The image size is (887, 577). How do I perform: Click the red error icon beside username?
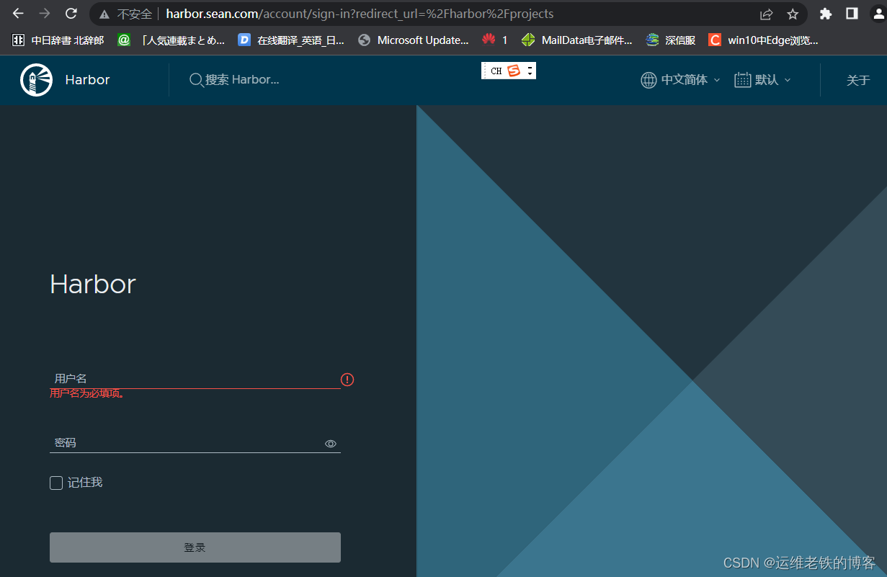(x=347, y=380)
